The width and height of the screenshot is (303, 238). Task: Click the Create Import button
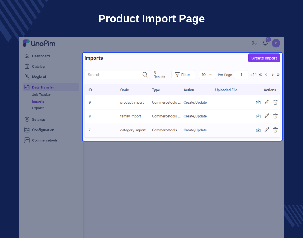(x=264, y=58)
